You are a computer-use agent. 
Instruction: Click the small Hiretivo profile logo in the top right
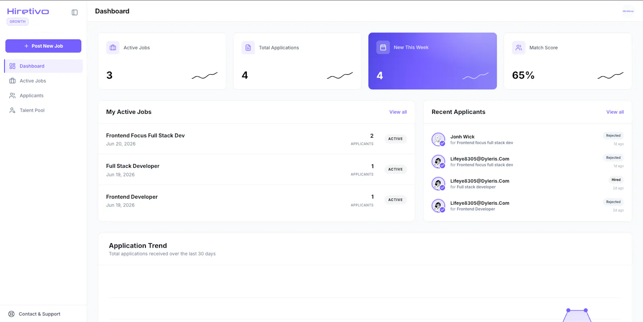pos(628,11)
